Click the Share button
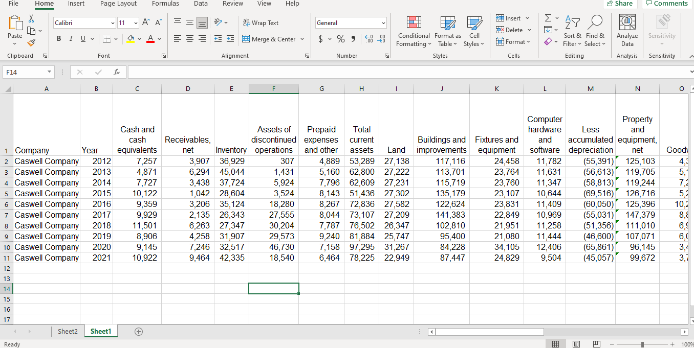 (x=619, y=3)
